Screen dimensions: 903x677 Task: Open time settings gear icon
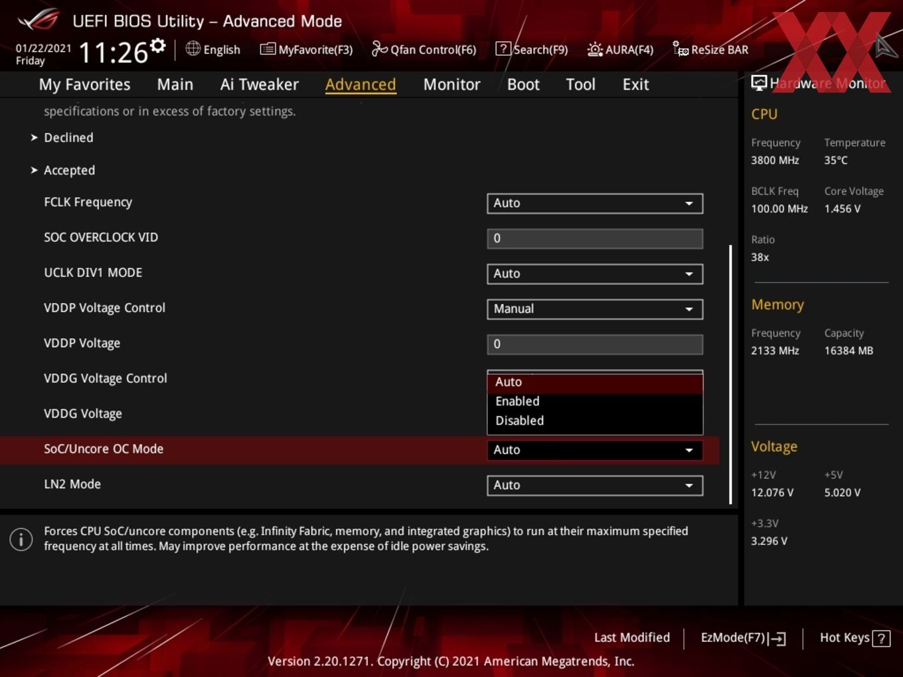tap(158, 46)
